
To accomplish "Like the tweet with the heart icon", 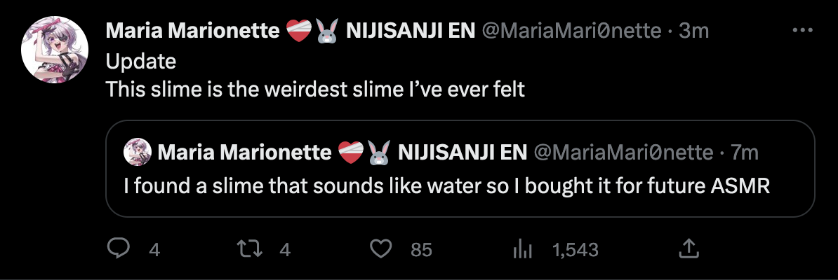I will point(380,248).
